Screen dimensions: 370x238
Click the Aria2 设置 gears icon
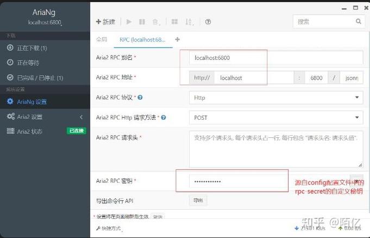(11, 116)
